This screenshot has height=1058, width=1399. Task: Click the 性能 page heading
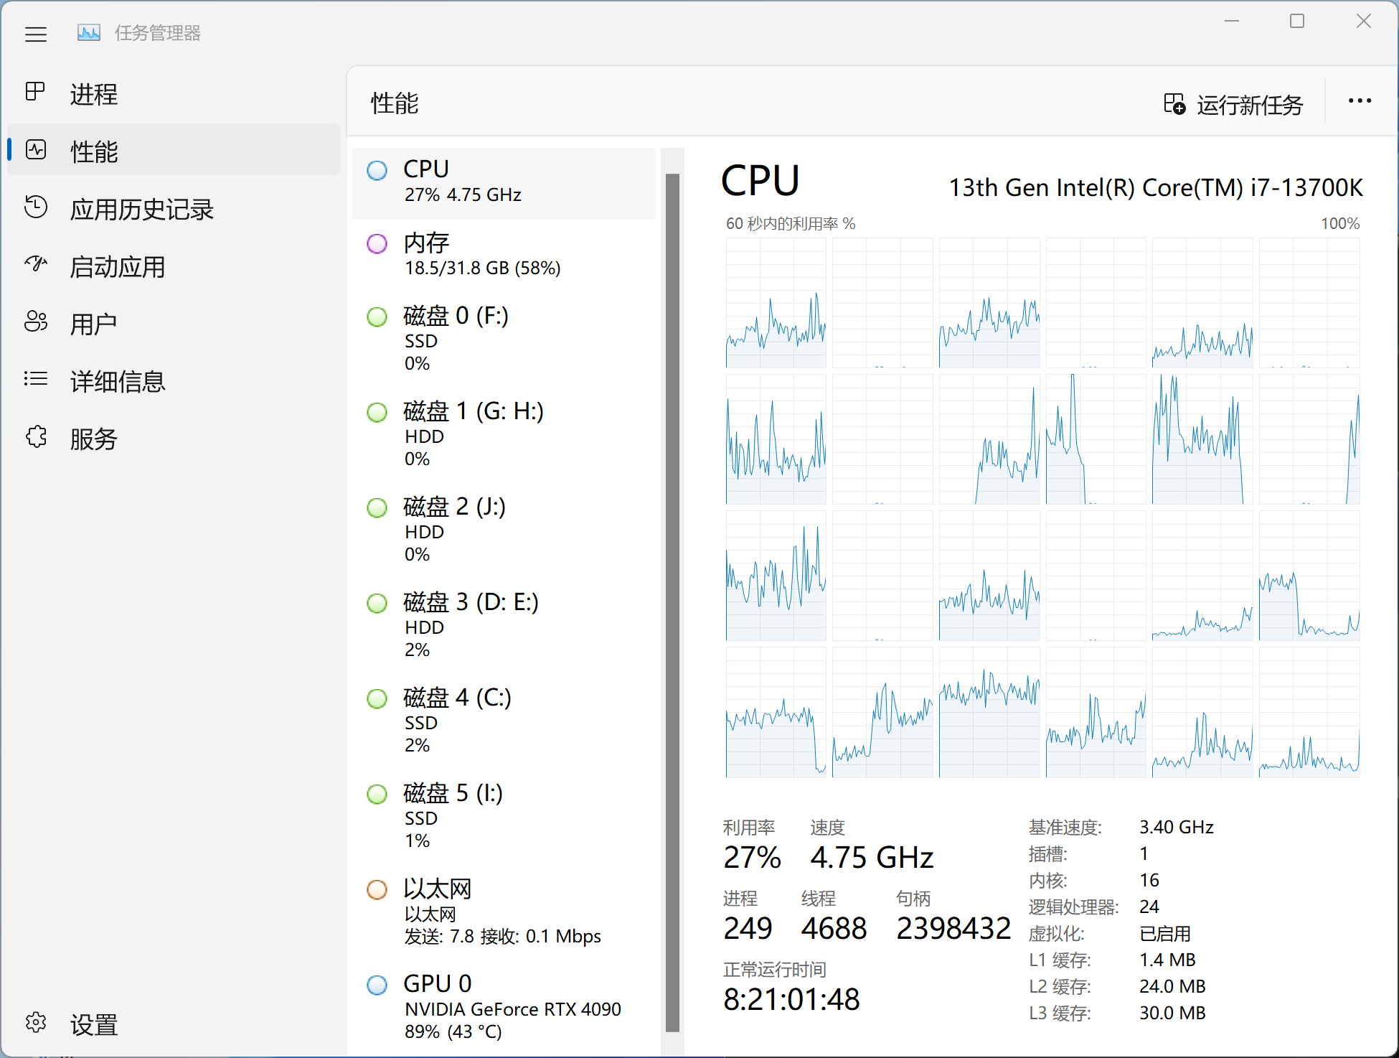[395, 103]
